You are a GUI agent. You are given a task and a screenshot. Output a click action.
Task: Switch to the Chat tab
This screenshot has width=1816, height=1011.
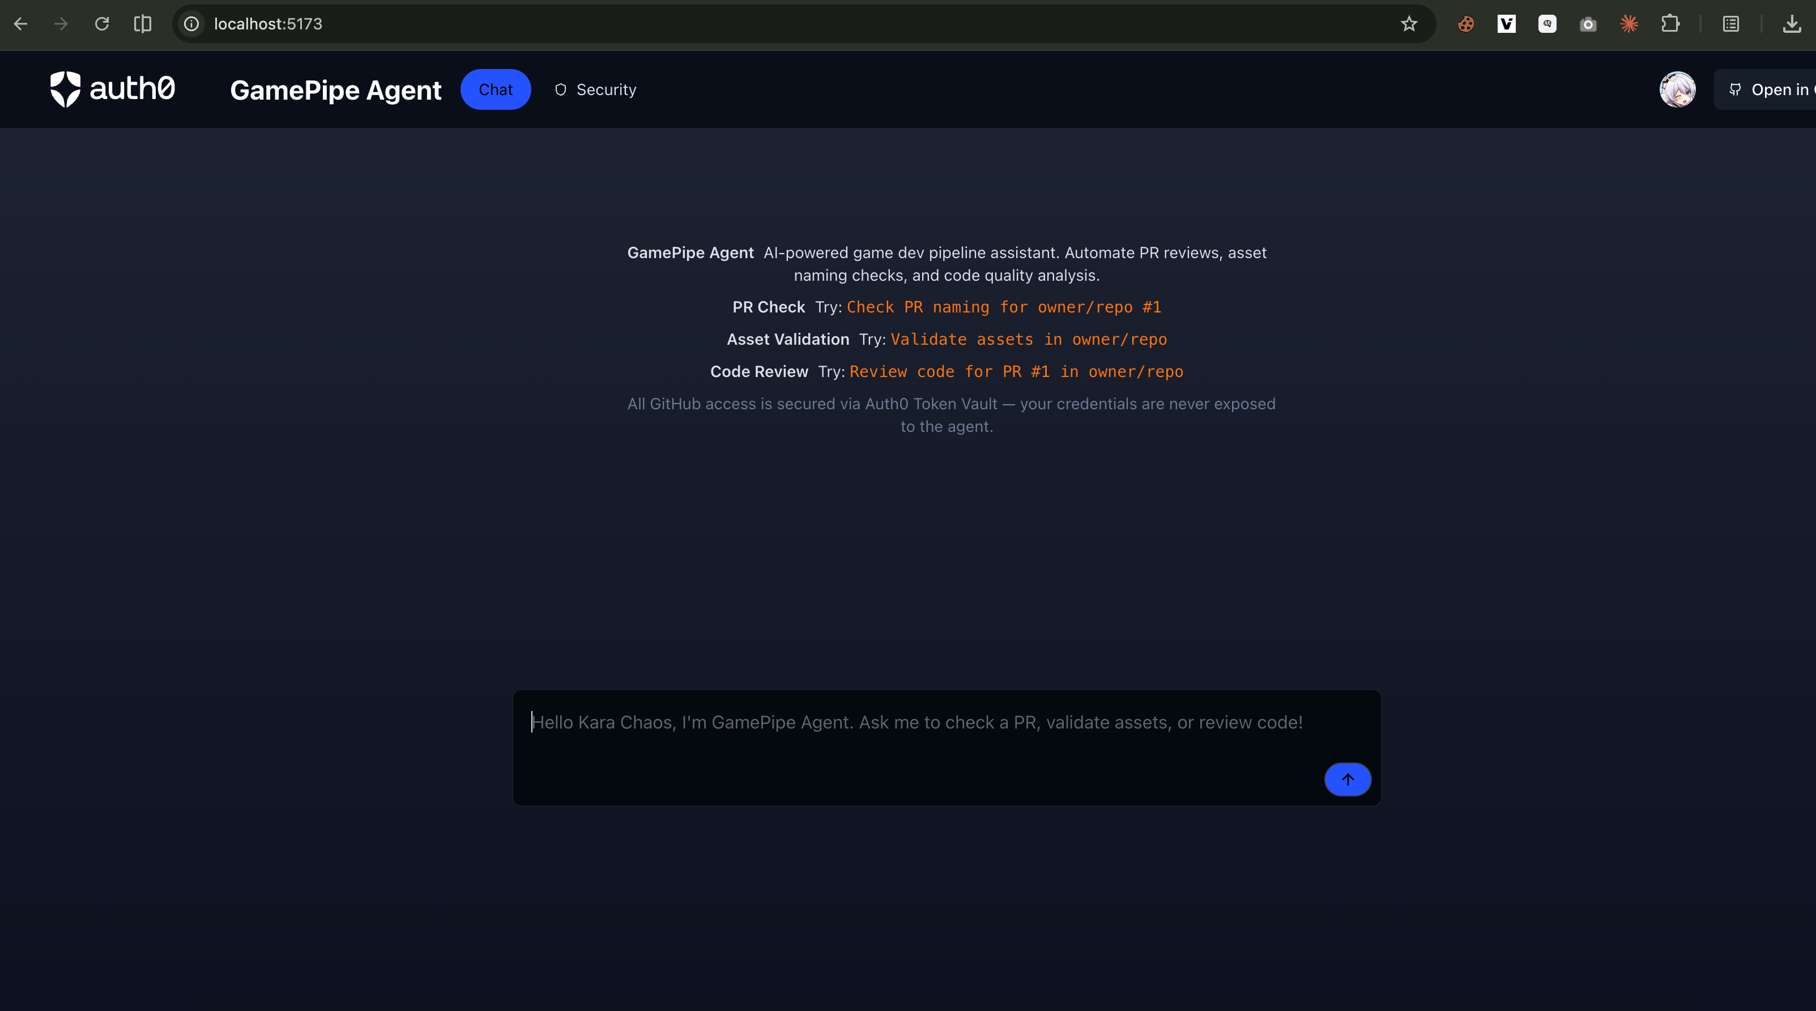[496, 89]
